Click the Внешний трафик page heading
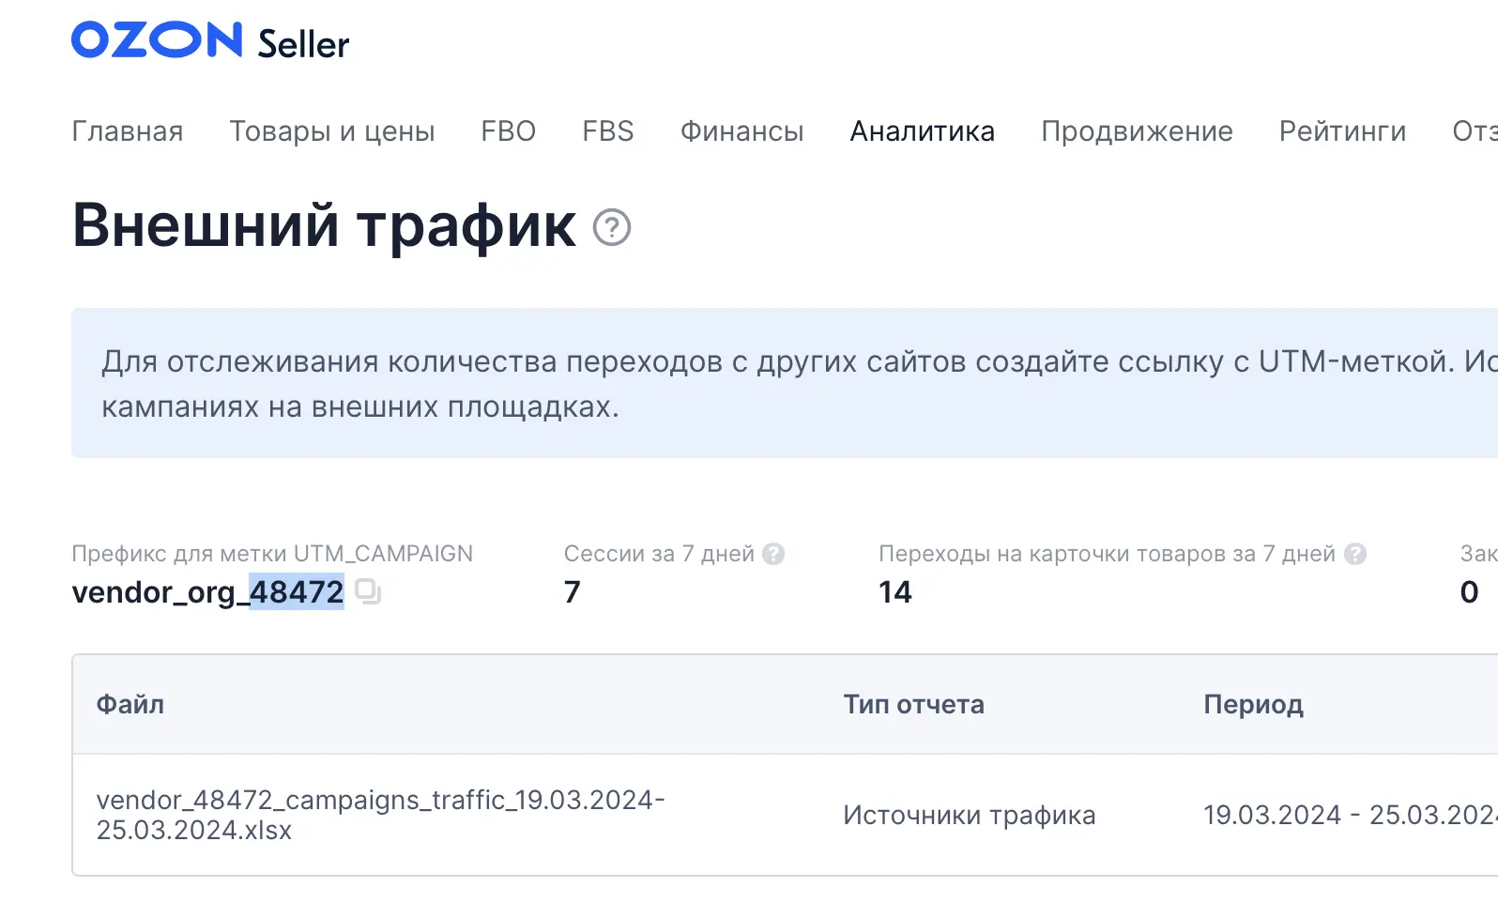This screenshot has height=918, width=1498. point(325,226)
